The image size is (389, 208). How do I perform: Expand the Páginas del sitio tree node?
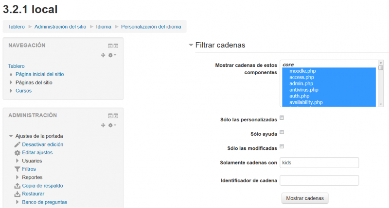tap(11, 82)
